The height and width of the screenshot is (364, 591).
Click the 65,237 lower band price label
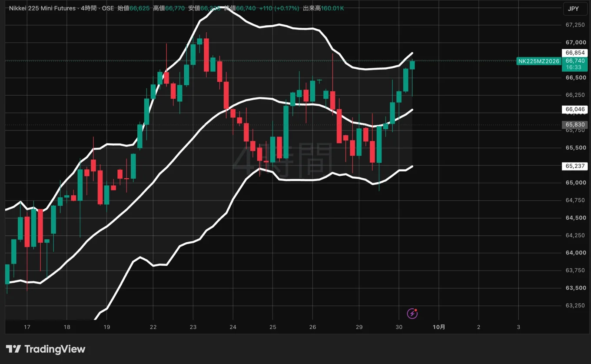575,166
